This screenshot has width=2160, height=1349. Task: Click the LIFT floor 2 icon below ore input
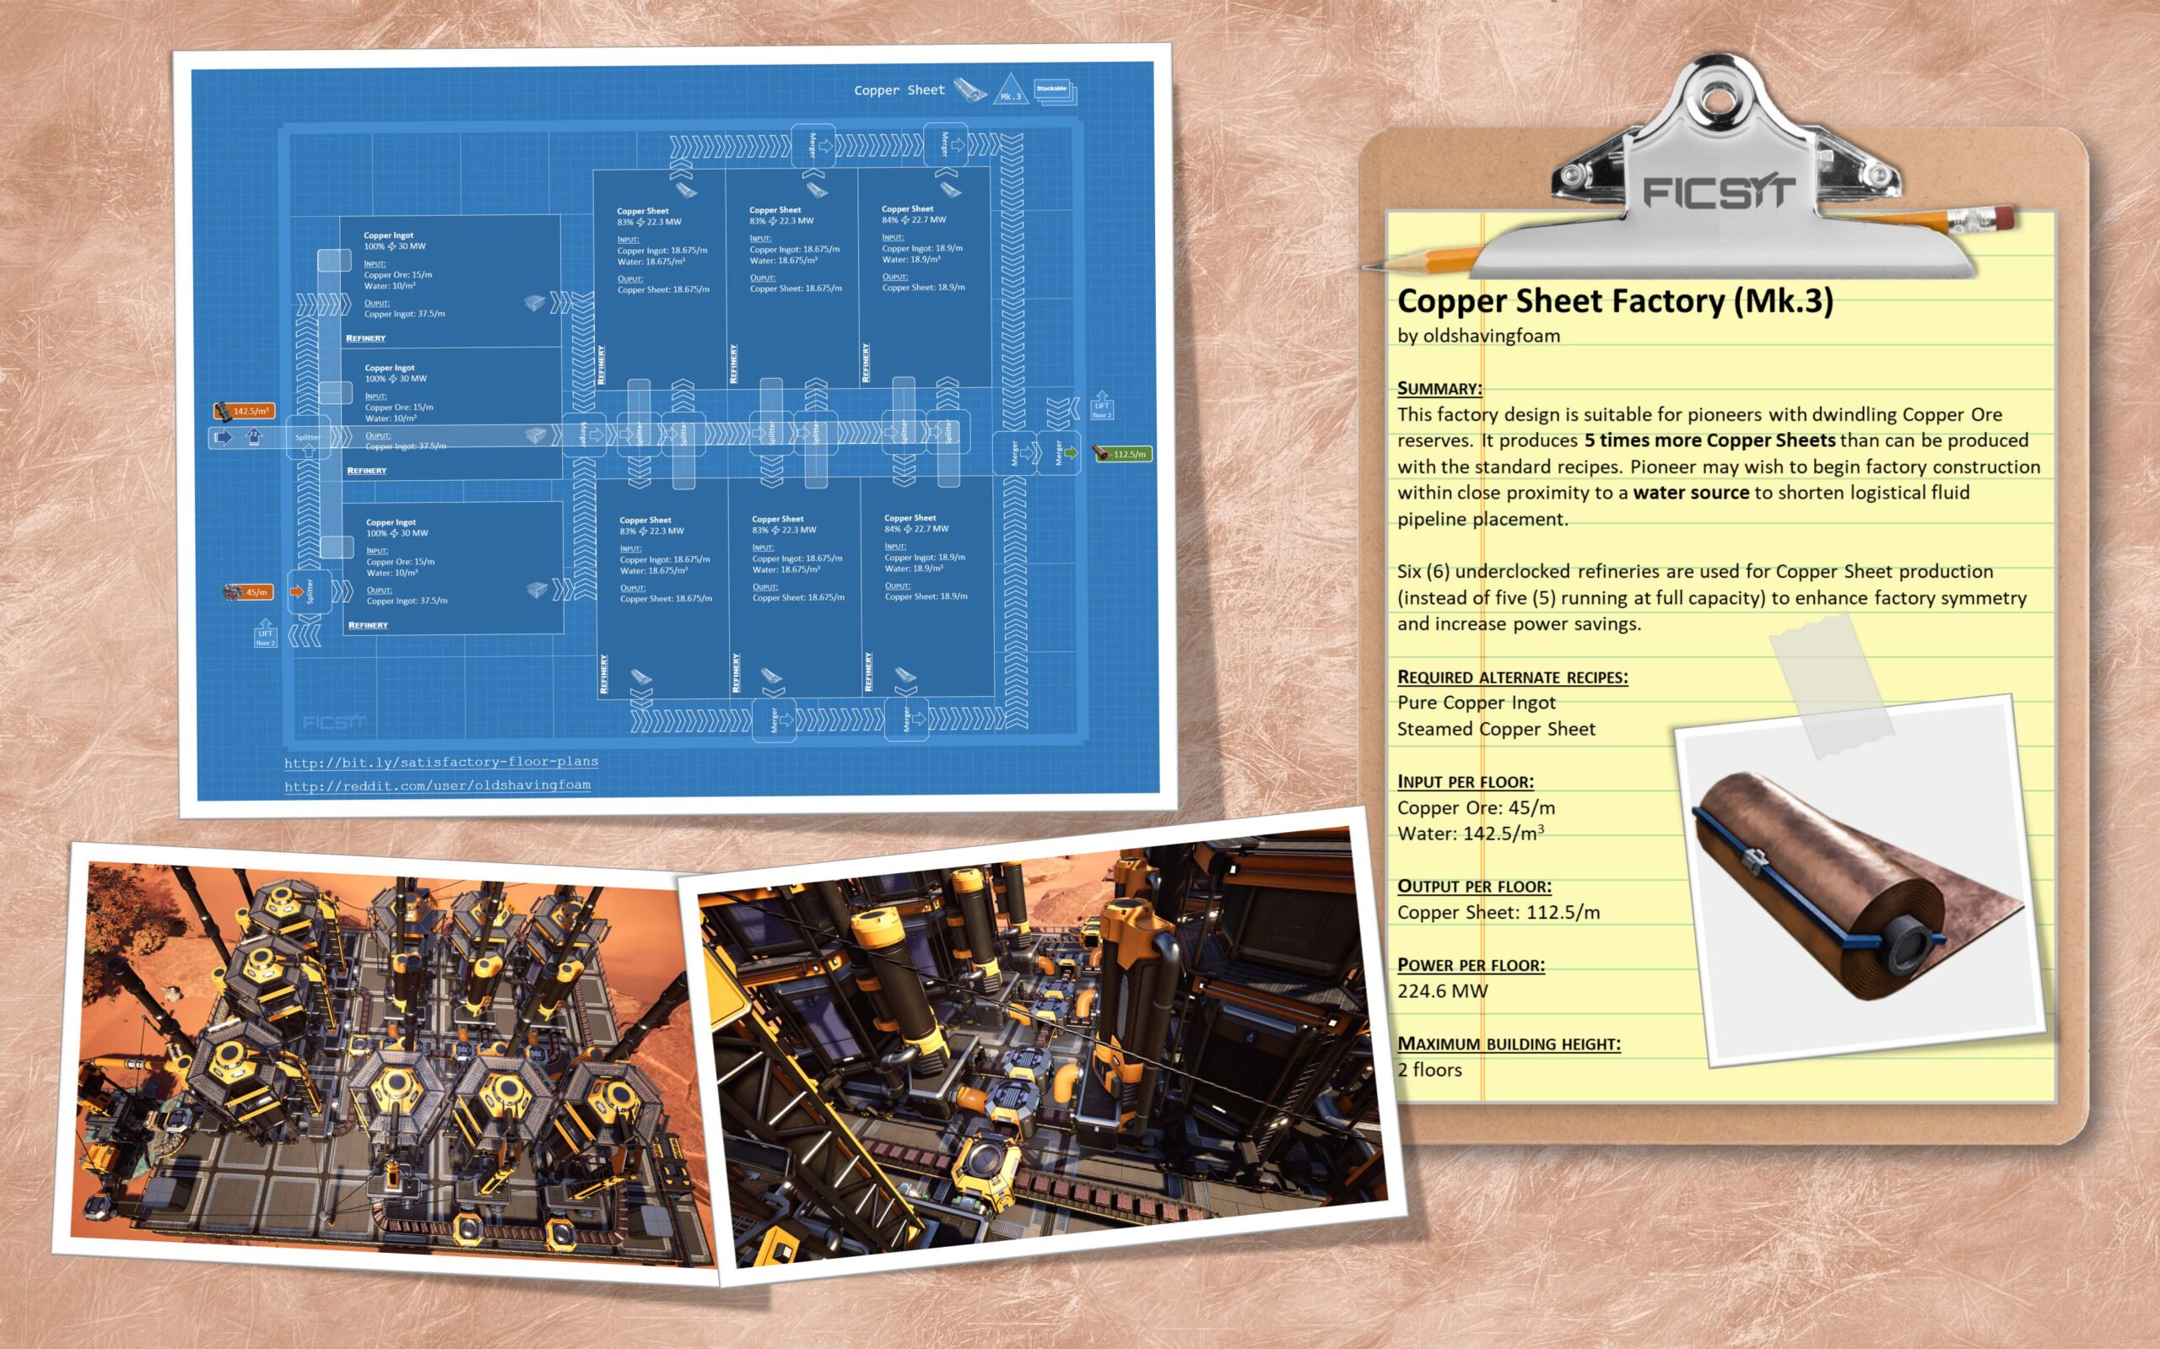[265, 633]
